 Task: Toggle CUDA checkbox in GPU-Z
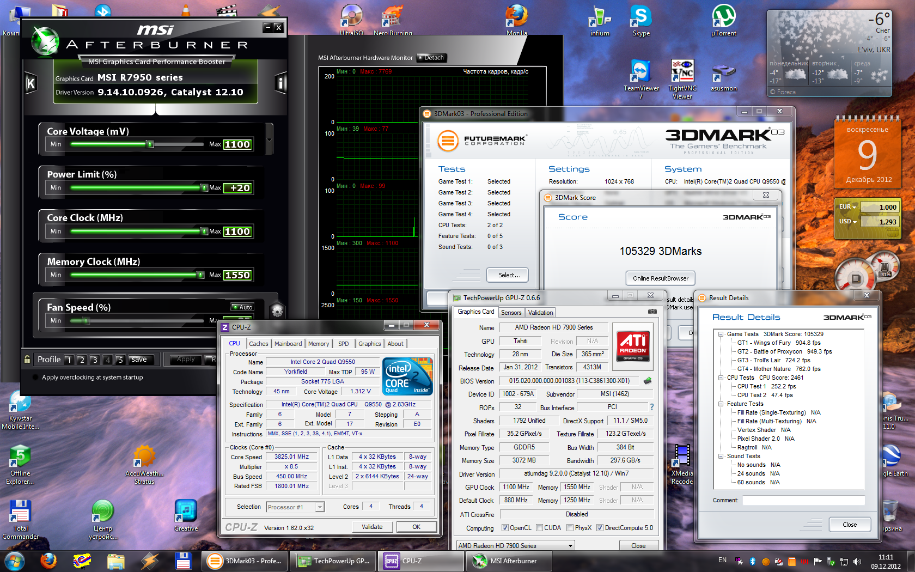pyautogui.click(x=539, y=527)
